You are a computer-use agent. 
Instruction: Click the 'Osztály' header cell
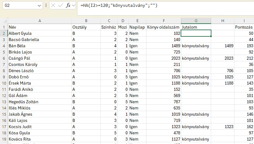(86, 27)
